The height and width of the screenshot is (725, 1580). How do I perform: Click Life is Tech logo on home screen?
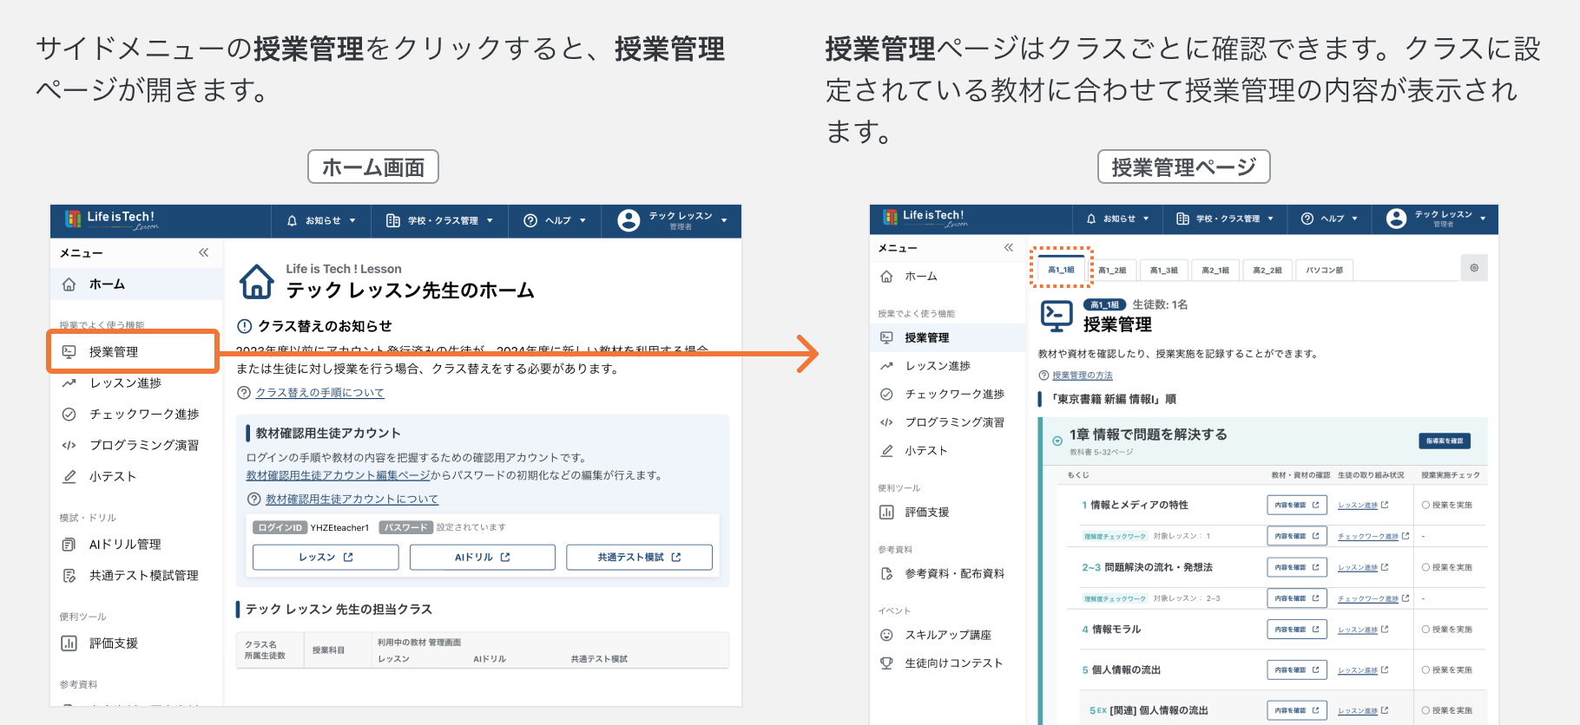tap(112, 219)
